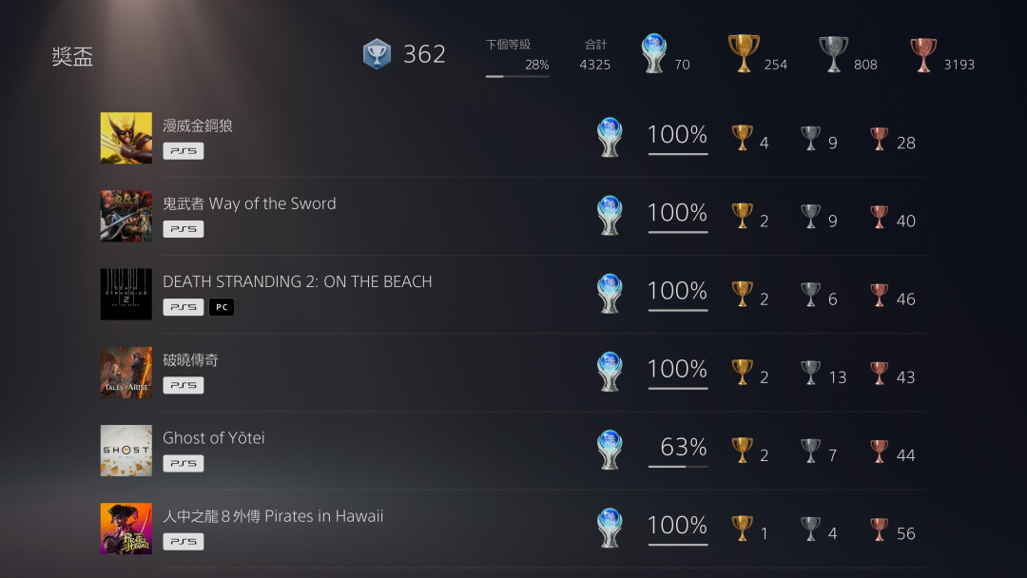The image size is (1027, 578).
Task: Click the 63% progress bar for Ghost of Yōtei
Action: click(x=678, y=467)
